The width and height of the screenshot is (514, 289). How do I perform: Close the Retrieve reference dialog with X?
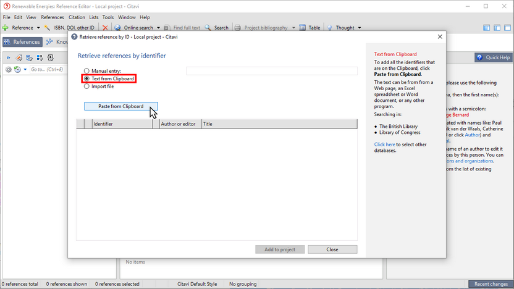coord(440,36)
